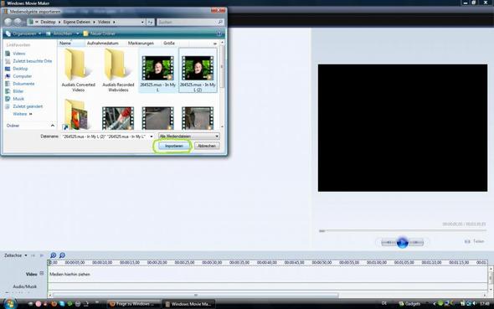Click the Teilen split button

click(475, 242)
